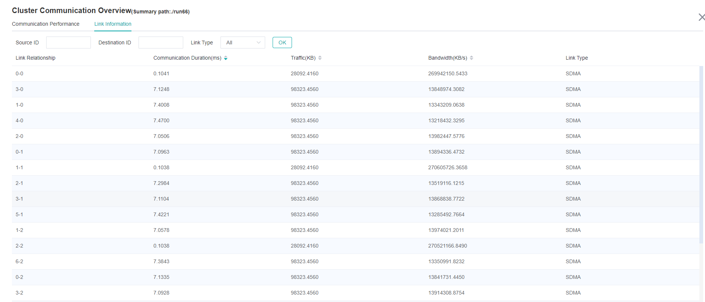This screenshot has width=705, height=302.
Task: Expand Link Type chevron arrow
Action: [x=258, y=43]
